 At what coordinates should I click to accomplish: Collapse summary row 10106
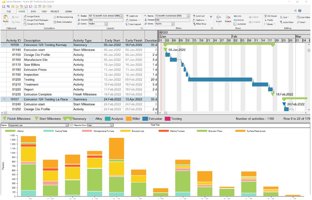coord(4,45)
